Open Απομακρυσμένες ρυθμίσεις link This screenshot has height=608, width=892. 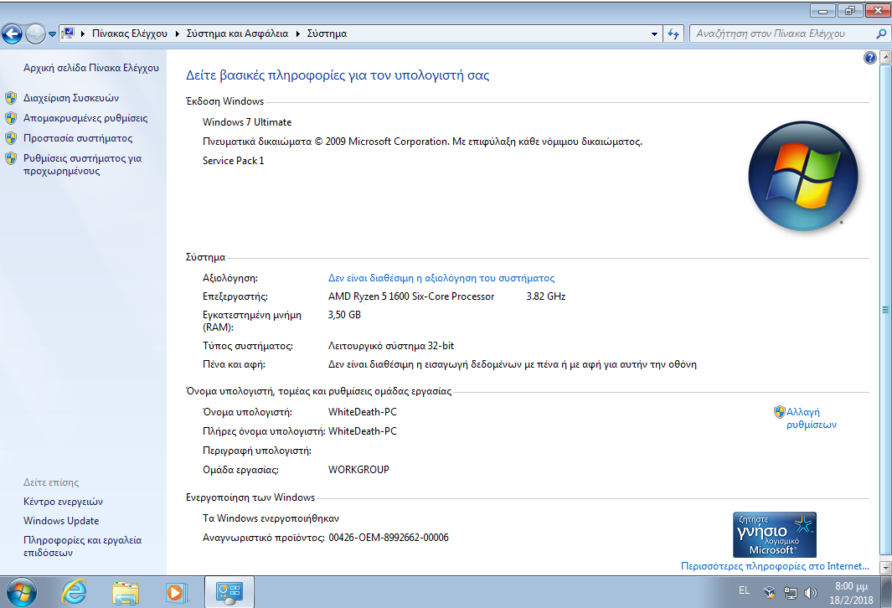pos(85,118)
